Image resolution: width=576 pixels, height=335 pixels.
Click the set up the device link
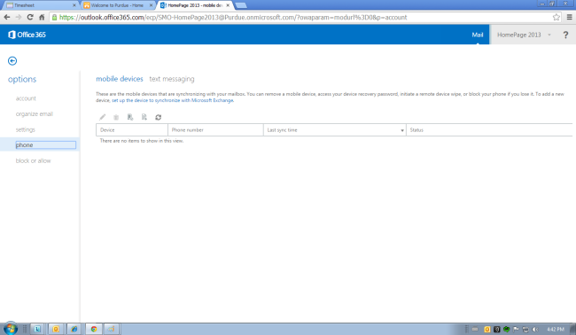(x=172, y=100)
